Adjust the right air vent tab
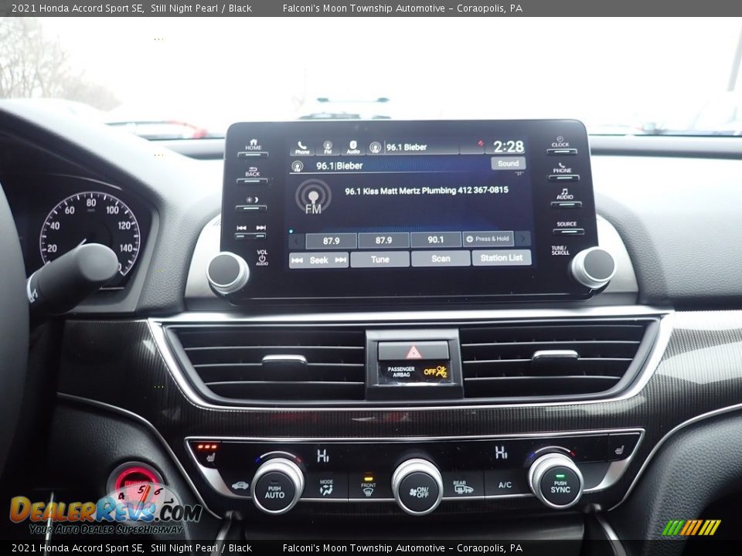The width and height of the screenshot is (742, 556). coord(555,355)
